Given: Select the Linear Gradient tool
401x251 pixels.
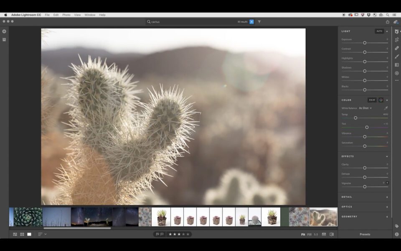Looking at the screenshot, I should tap(397, 65).
